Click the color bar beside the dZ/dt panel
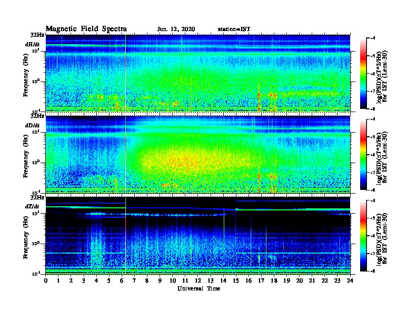This screenshot has height=322, width=417. [363, 236]
